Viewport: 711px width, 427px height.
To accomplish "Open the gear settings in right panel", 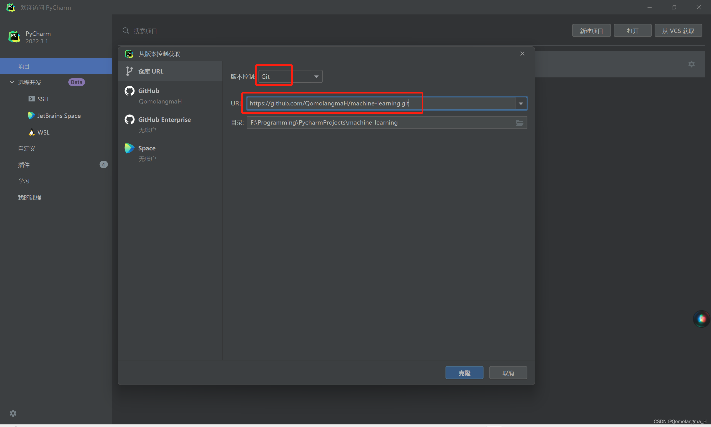I will tap(691, 64).
